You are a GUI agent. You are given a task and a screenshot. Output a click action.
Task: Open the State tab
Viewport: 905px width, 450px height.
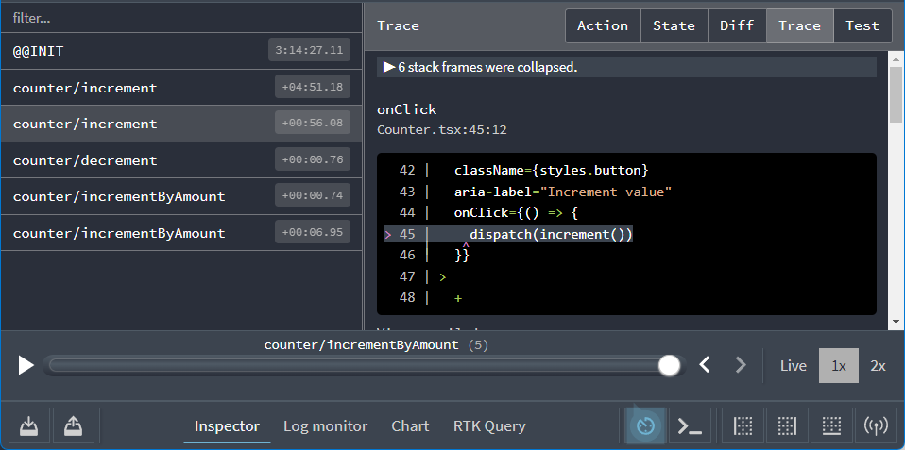pos(674,25)
